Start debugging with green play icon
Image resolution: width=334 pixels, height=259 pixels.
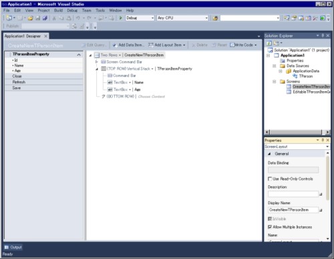click(120, 18)
